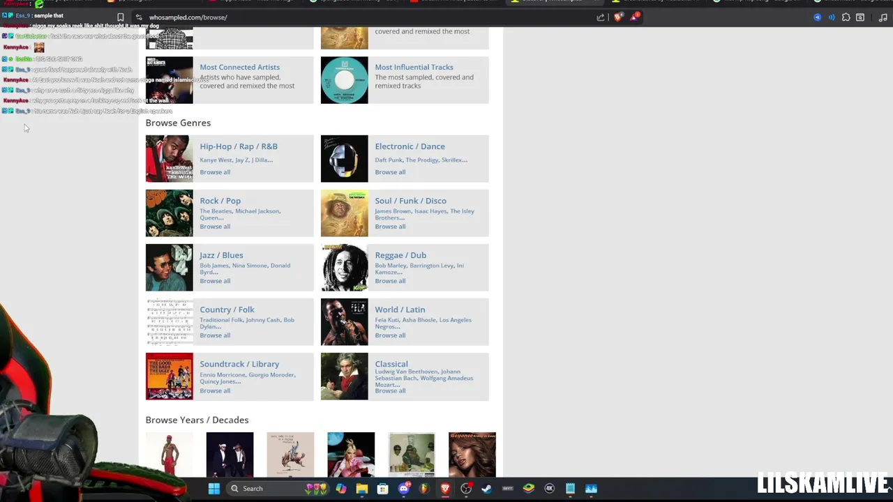
Task: Open the World / Latin genre
Action: pyautogui.click(x=400, y=310)
